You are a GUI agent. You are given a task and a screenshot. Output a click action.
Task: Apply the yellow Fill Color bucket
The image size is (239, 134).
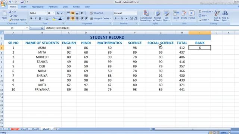54,19
